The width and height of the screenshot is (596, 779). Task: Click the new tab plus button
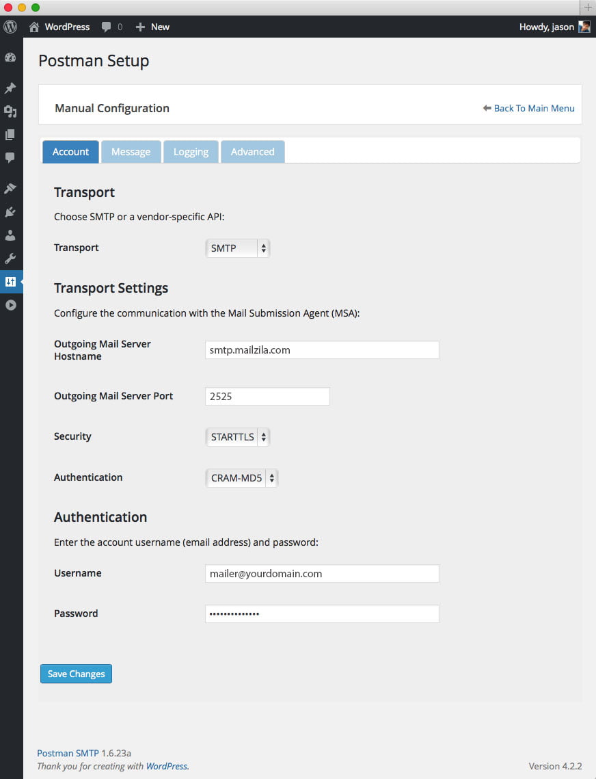(x=588, y=8)
